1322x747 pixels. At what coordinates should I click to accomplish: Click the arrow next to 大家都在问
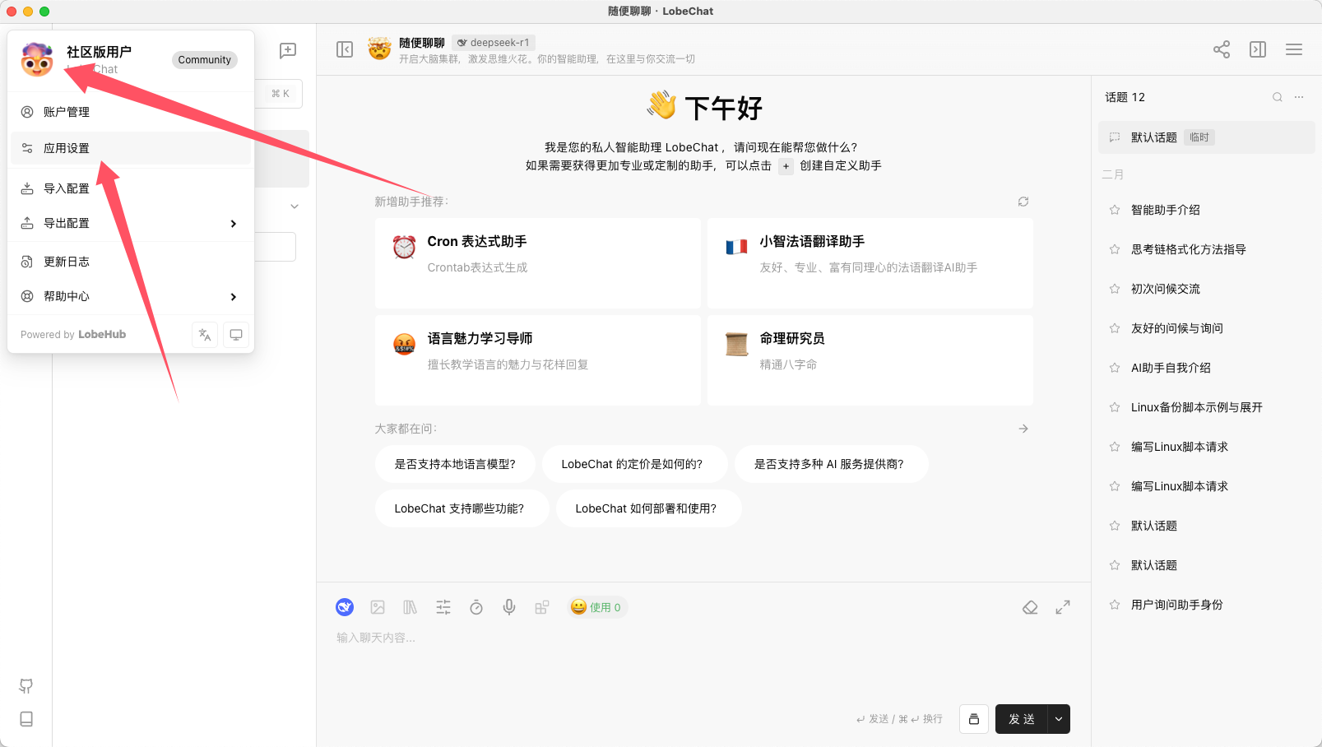(x=1023, y=429)
